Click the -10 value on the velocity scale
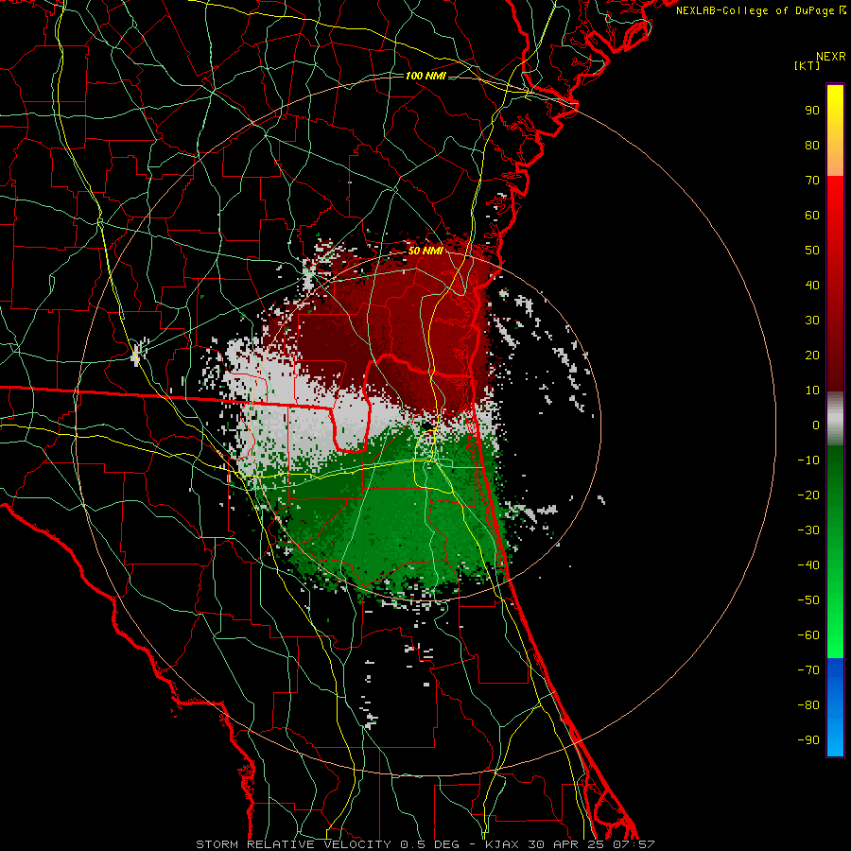 pyautogui.click(x=808, y=460)
